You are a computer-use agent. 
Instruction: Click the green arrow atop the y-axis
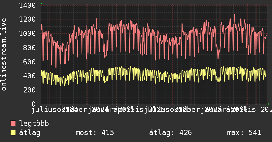[x=41, y=4]
